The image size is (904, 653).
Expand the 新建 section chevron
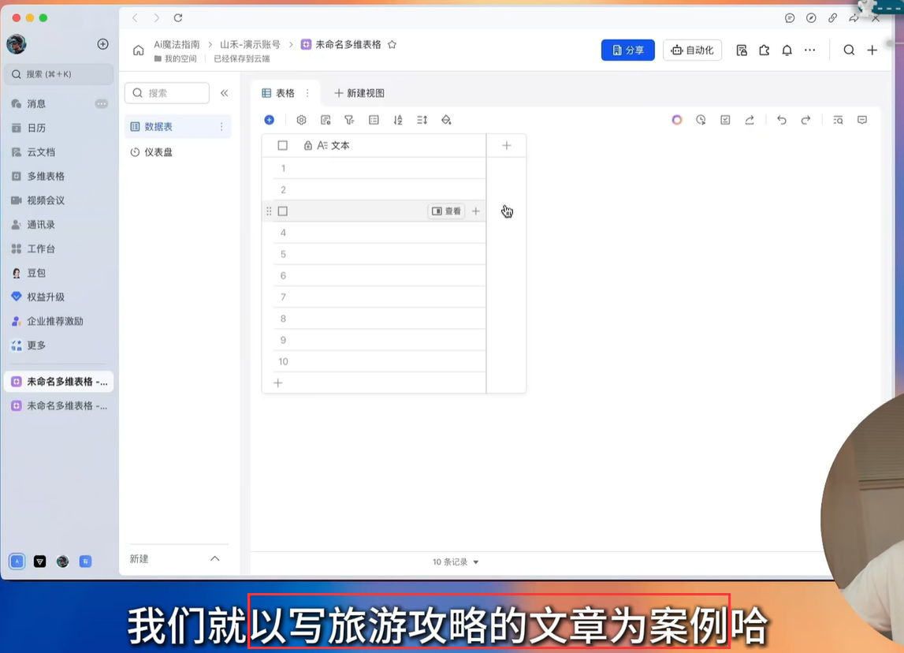[x=215, y=558]
